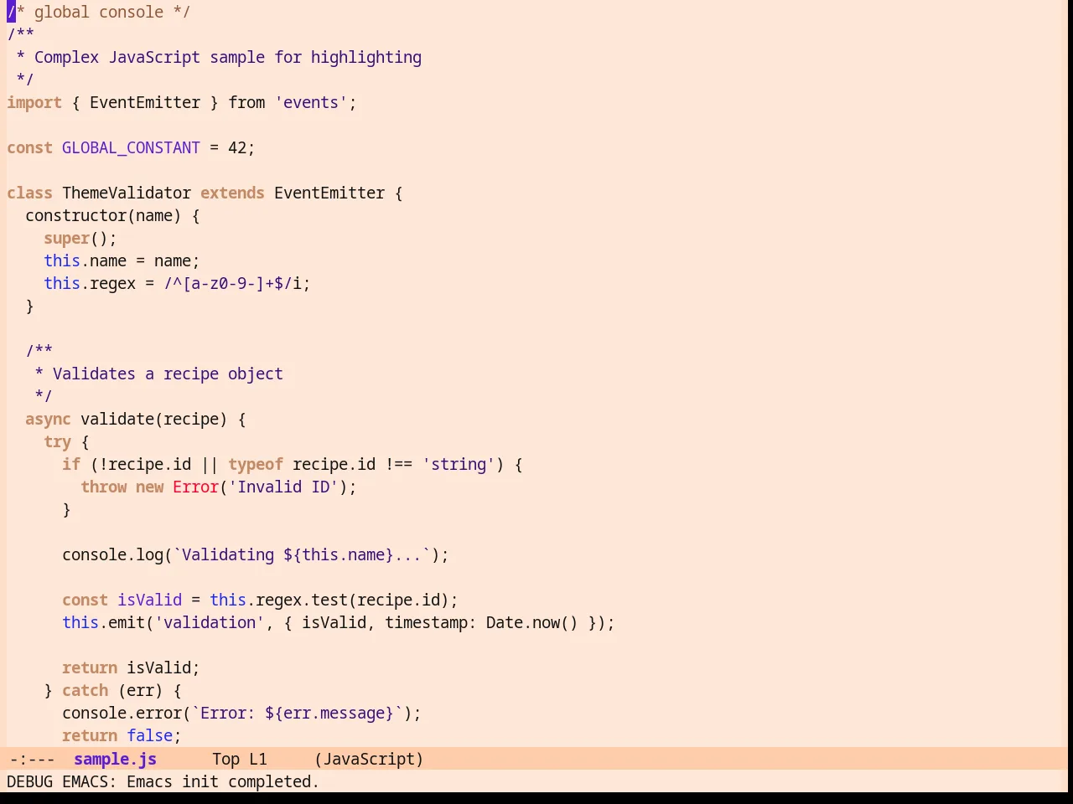Click 'return isValid;' statement
Screen dimensions: 1073x804
click(x=131, y=667)
